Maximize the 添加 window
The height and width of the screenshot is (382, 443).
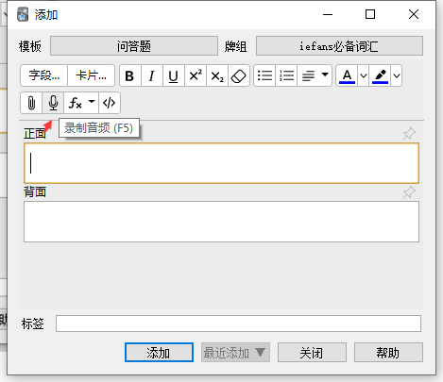370,14
